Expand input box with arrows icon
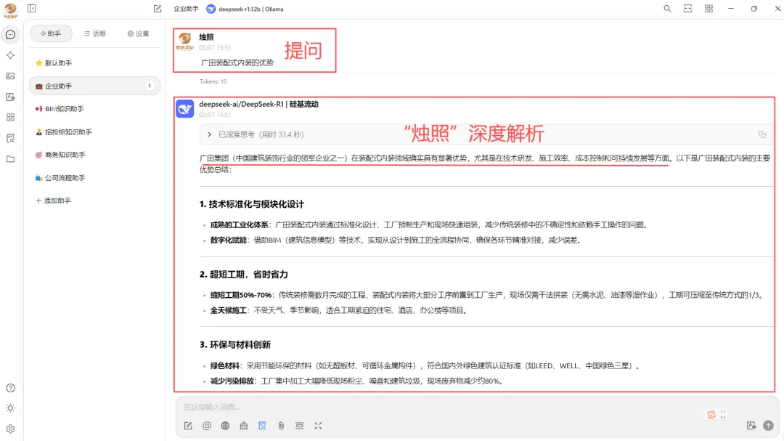Screen dimensions: 784x441 pyautogui.click(x=318, y=426)
